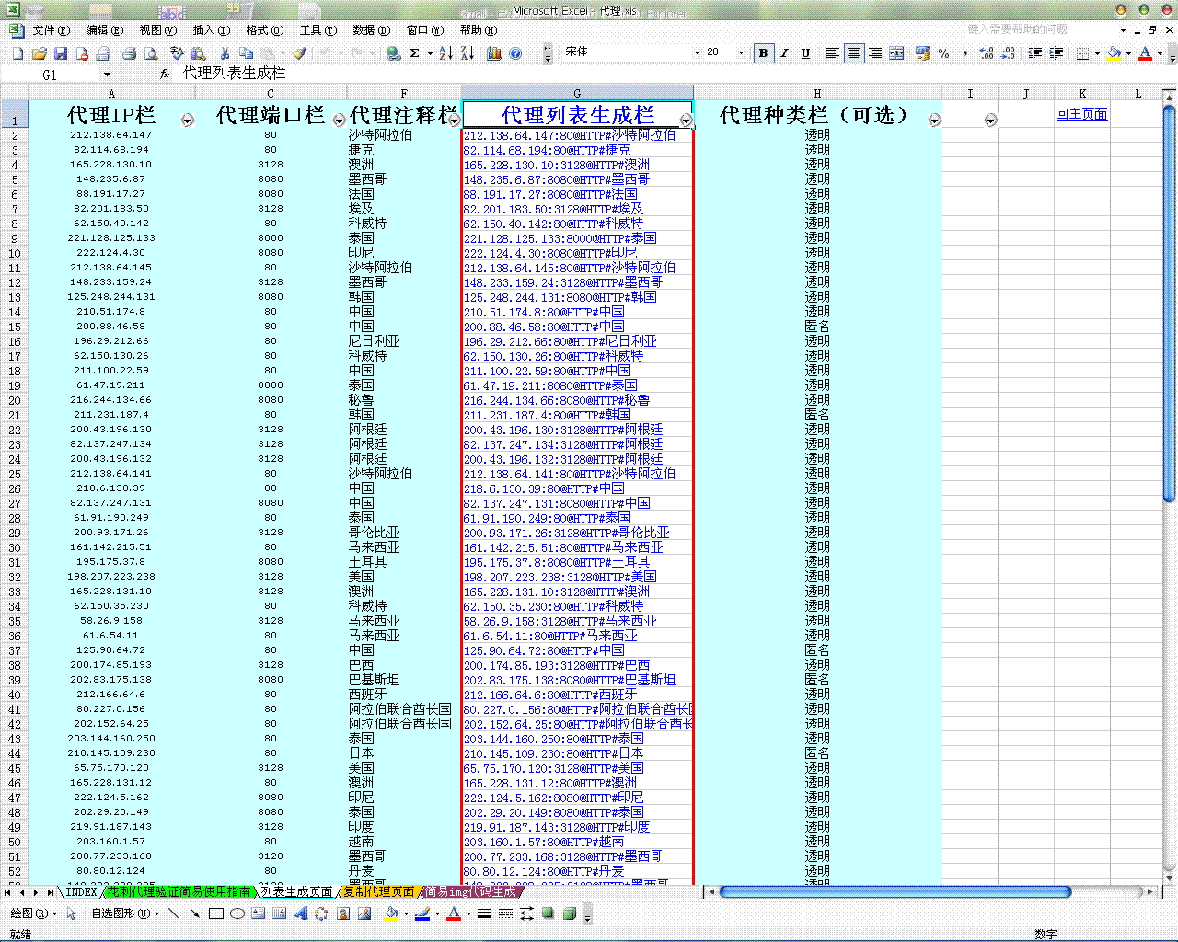
Task: Click the AutoSum sigma icon
Action: [415, 53]
